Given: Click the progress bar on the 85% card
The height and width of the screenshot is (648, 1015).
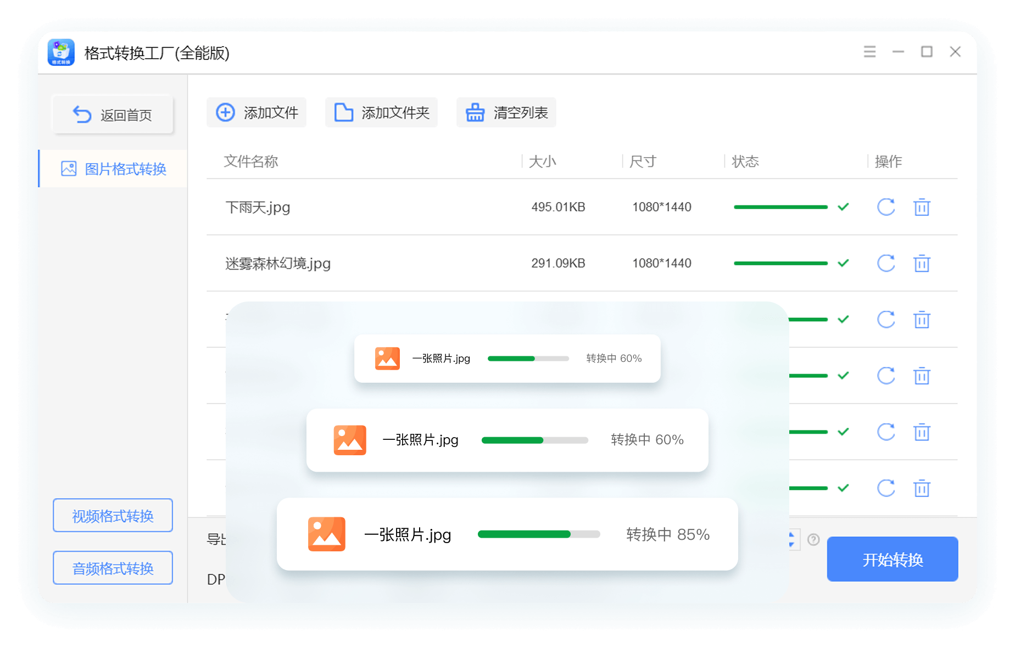Looking at the screenshot, I should tap(539, 534).
